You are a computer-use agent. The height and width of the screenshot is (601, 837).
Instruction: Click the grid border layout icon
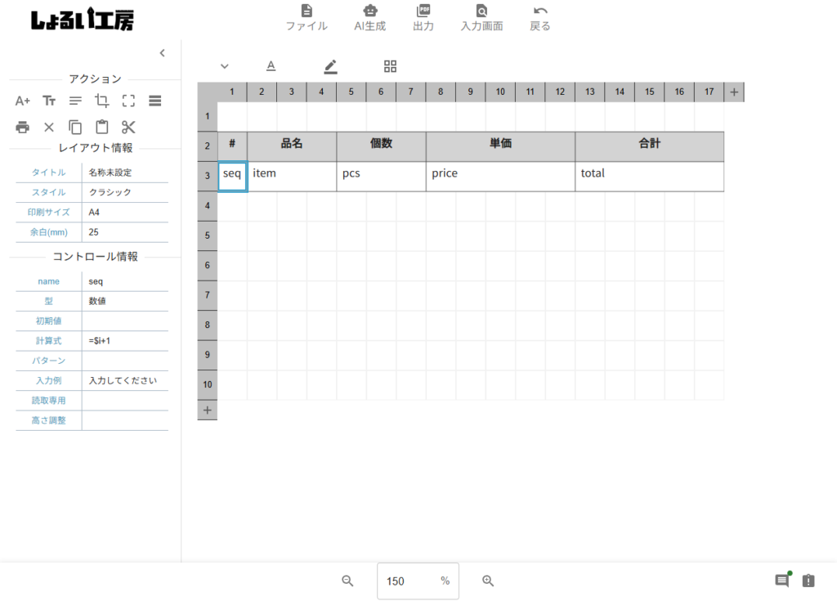click(x=390, y=66)
